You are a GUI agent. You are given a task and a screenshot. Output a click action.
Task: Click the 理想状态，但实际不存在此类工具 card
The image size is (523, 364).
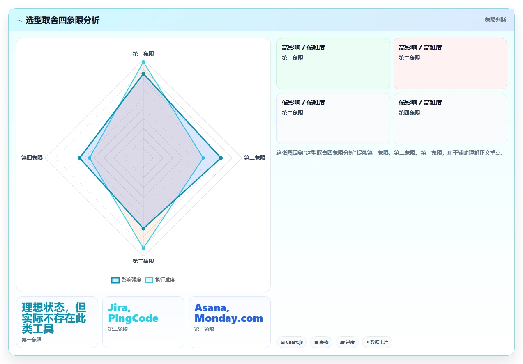coord(57,322)
